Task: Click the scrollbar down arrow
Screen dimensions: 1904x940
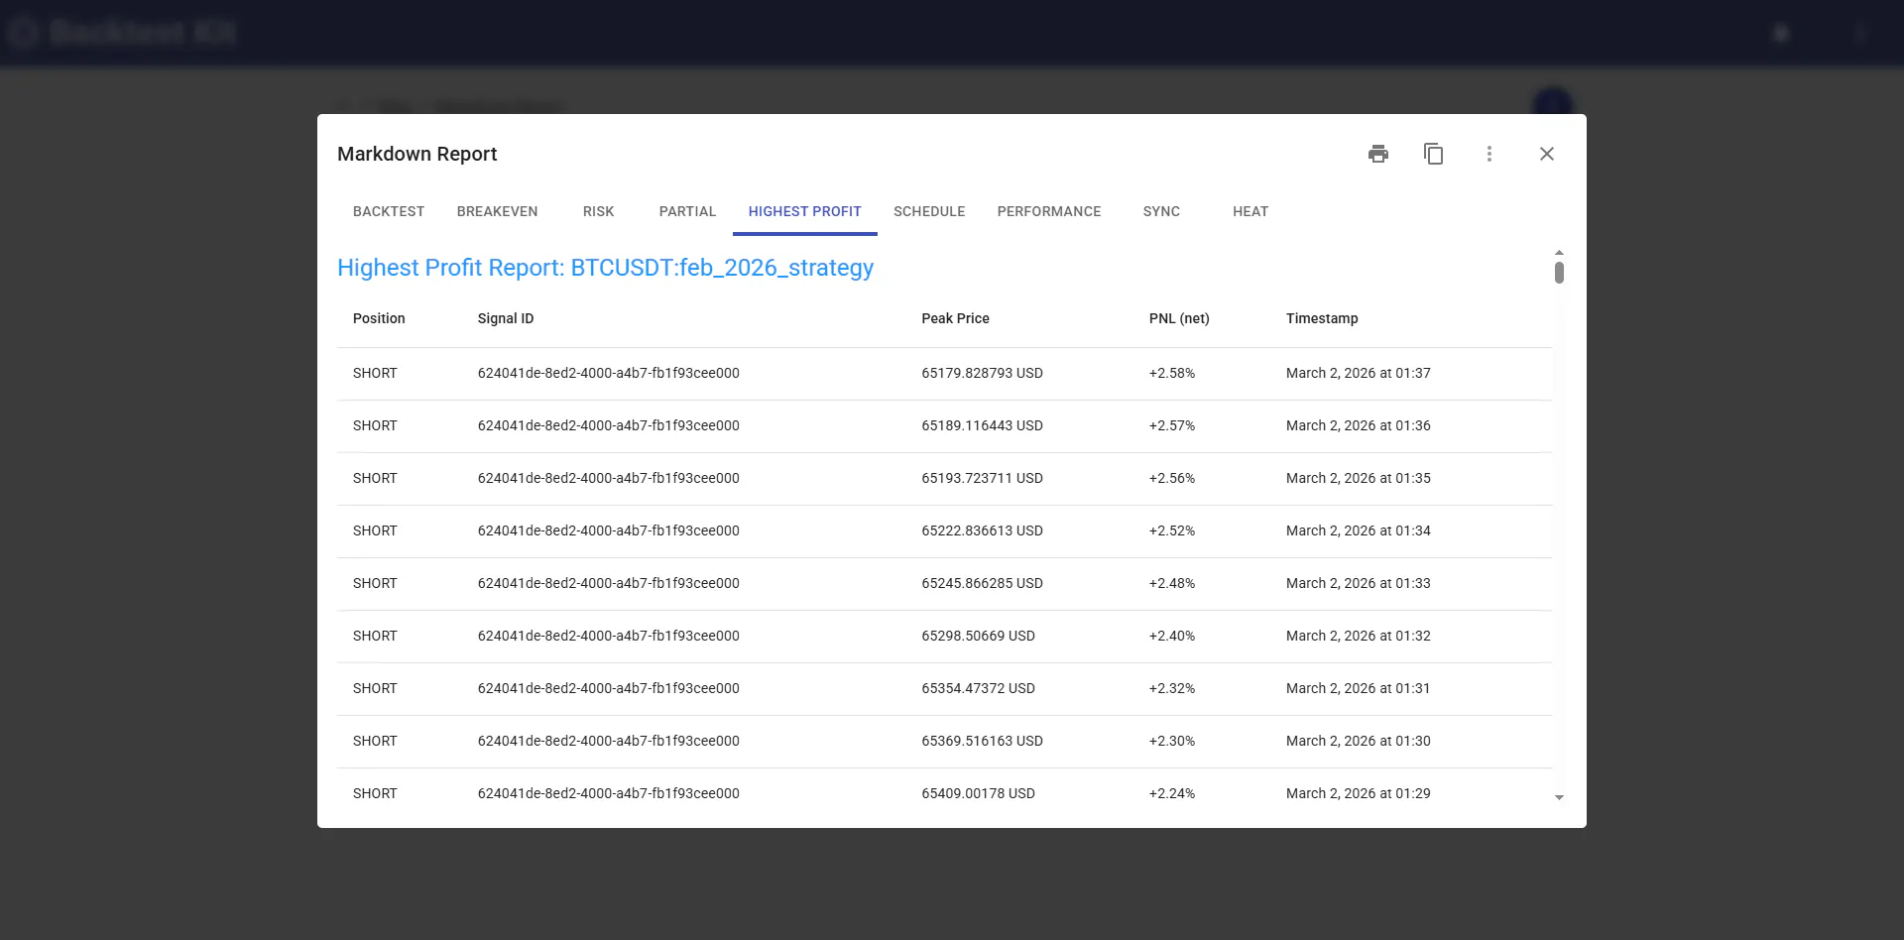Action: [1559, 797]
